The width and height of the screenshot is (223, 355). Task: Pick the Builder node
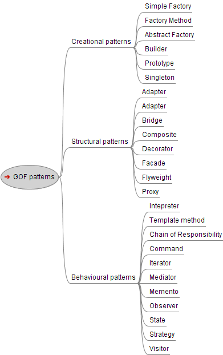point(156,49)
